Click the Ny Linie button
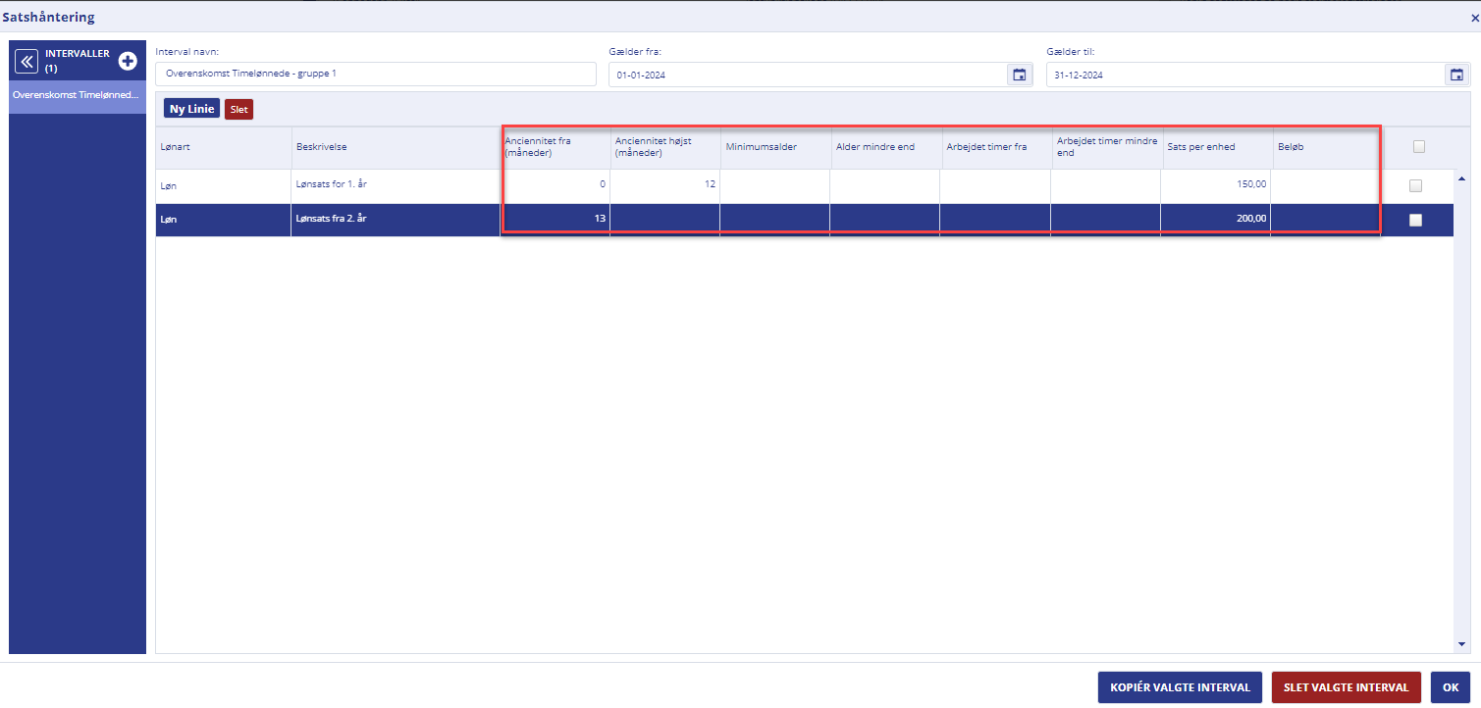Image resolution: width=1481 pixels, height=708 pixels. click(x=191, y=109)
